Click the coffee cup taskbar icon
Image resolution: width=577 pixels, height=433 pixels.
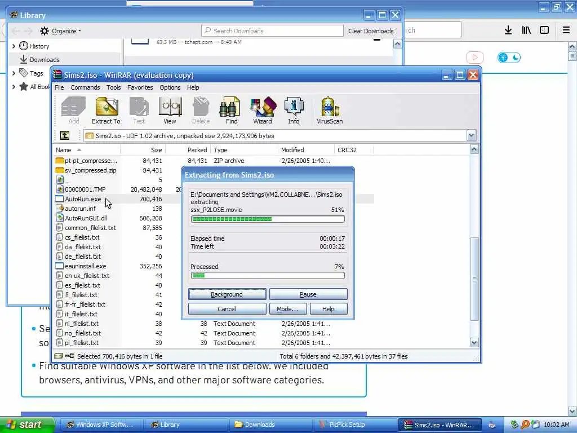492,425
